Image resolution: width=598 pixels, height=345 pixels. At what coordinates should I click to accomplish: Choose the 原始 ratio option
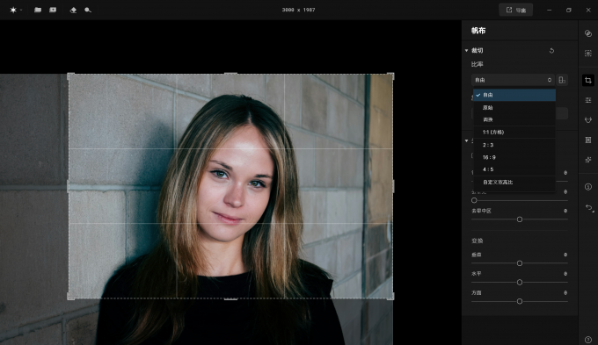tap(514, 108)
